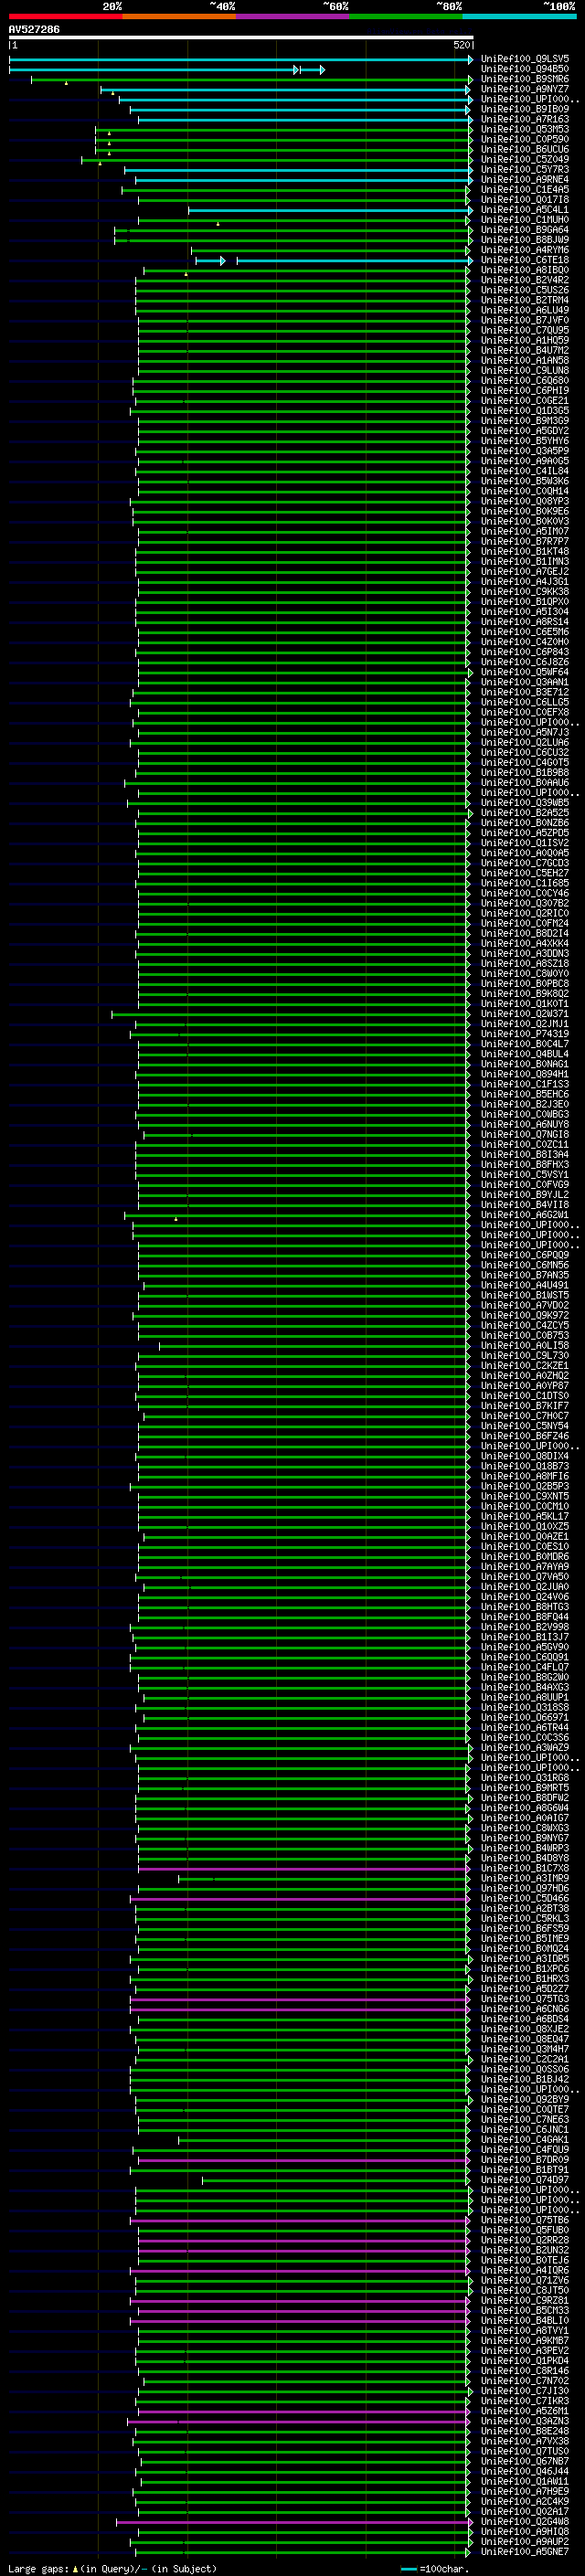
Task: Open hit UniRef100_A7AYA9
Action: coord(524,1567)
